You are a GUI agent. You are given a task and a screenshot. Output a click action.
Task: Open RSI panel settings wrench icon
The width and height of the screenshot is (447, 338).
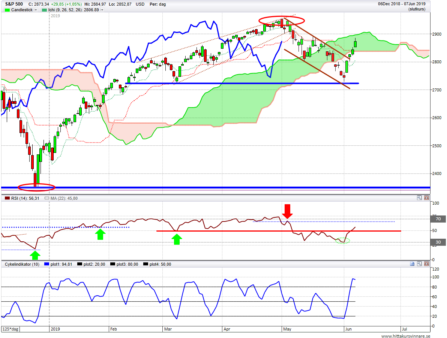419,197
